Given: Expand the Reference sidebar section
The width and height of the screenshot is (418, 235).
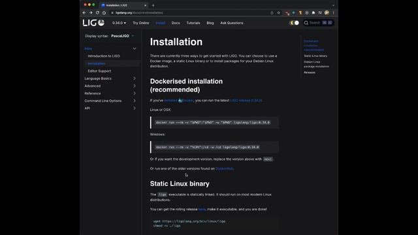Looking at the screenshot, I should pos(135,93).
